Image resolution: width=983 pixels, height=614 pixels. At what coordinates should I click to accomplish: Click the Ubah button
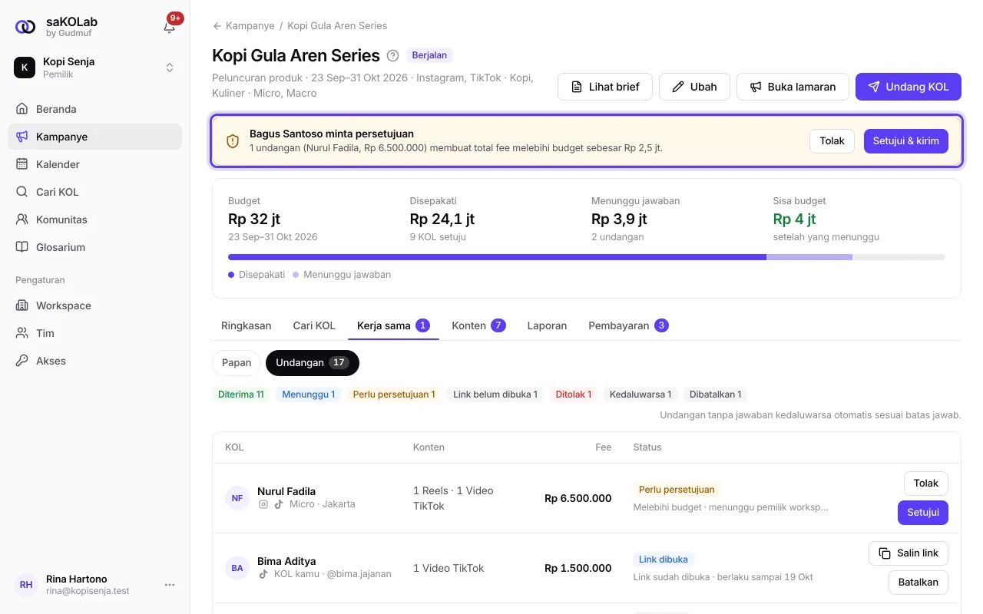tap(694, 87)
